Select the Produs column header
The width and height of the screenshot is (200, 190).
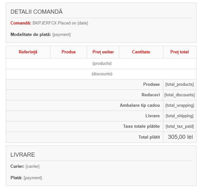pos(69,52)
